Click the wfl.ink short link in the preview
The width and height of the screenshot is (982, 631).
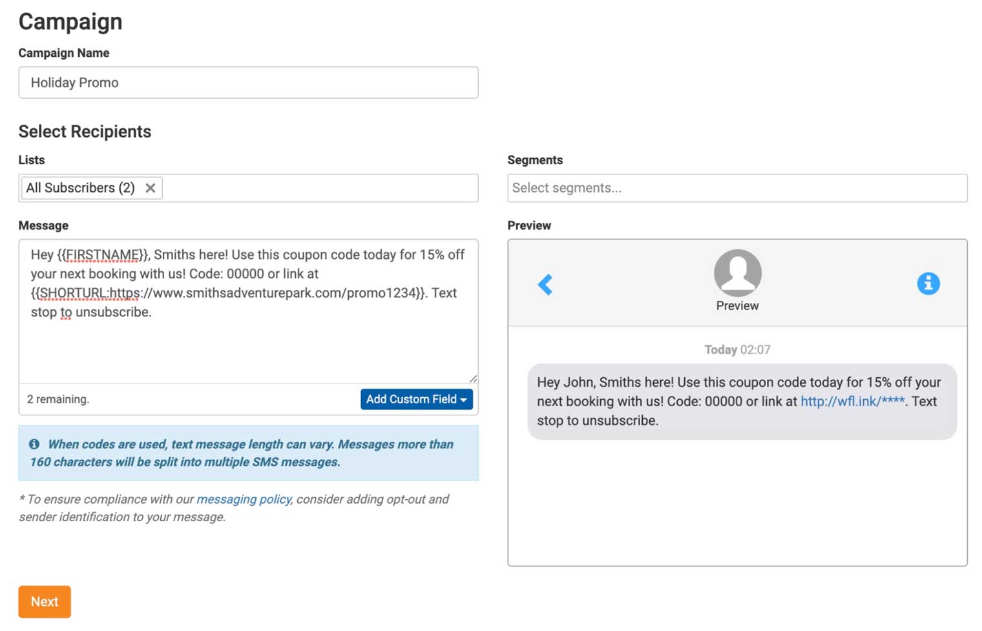tap(852, 401)
